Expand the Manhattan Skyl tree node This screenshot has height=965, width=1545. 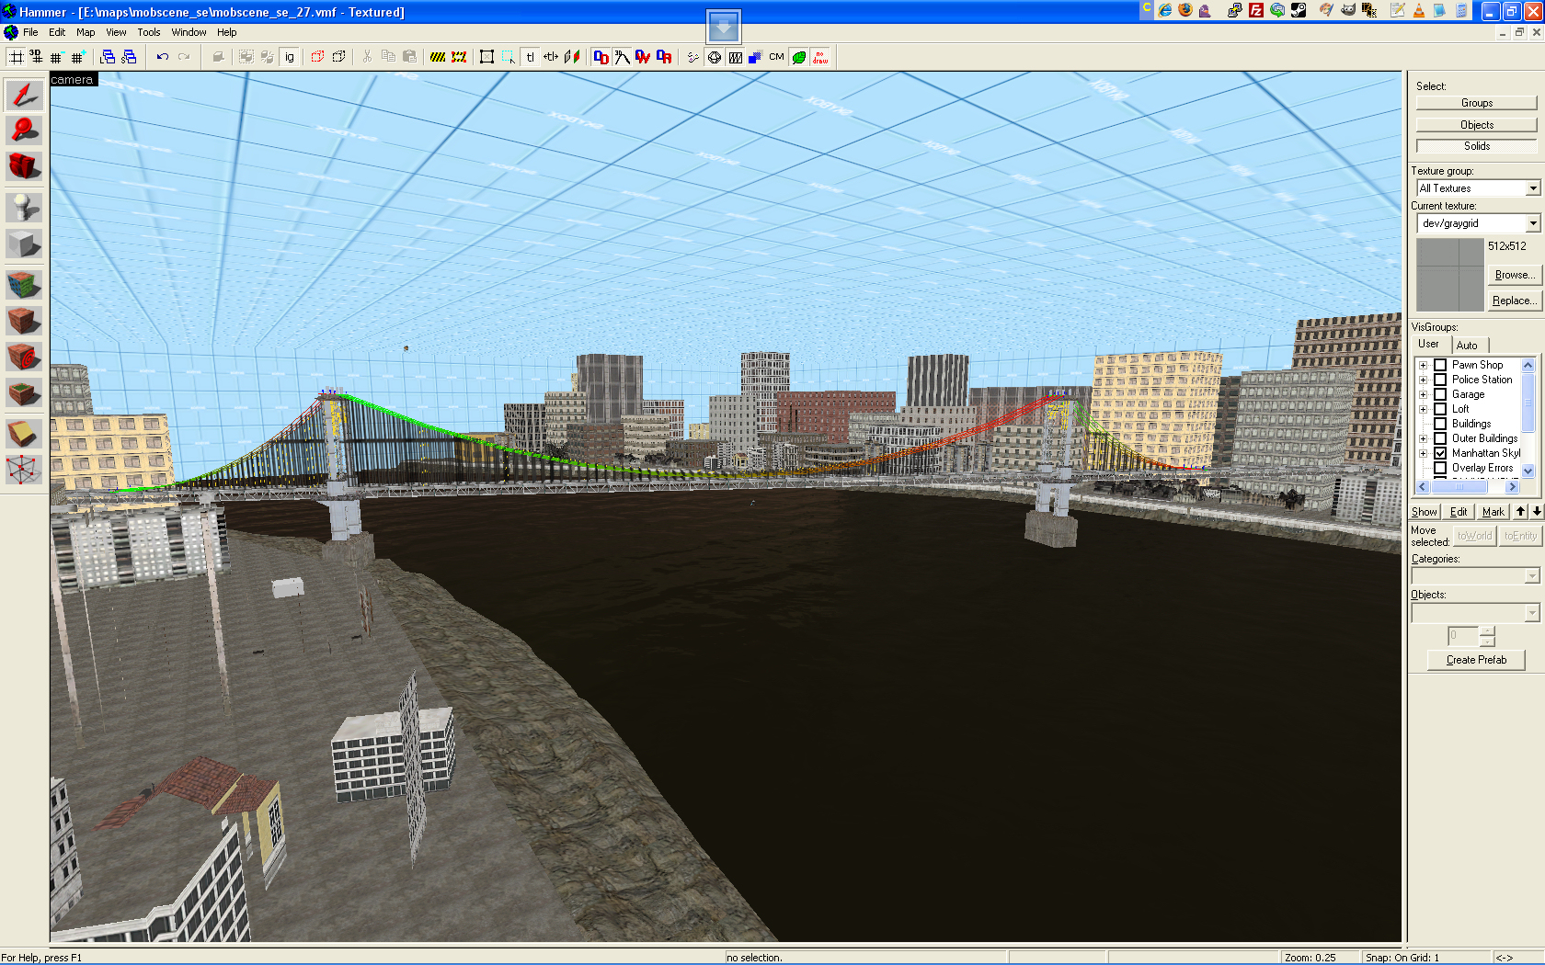(1423, 453)
